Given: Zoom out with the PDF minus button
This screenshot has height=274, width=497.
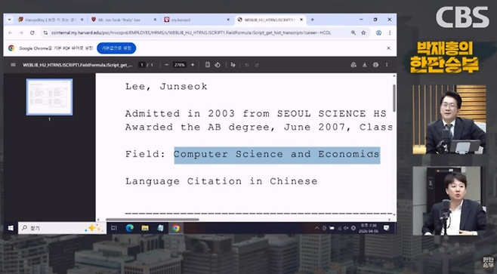Looking at the screenshot, I should click(x=167, y=65).
